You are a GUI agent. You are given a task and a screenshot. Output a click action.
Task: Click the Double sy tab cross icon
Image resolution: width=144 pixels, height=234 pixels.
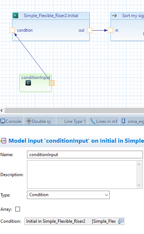coord(29,121)
